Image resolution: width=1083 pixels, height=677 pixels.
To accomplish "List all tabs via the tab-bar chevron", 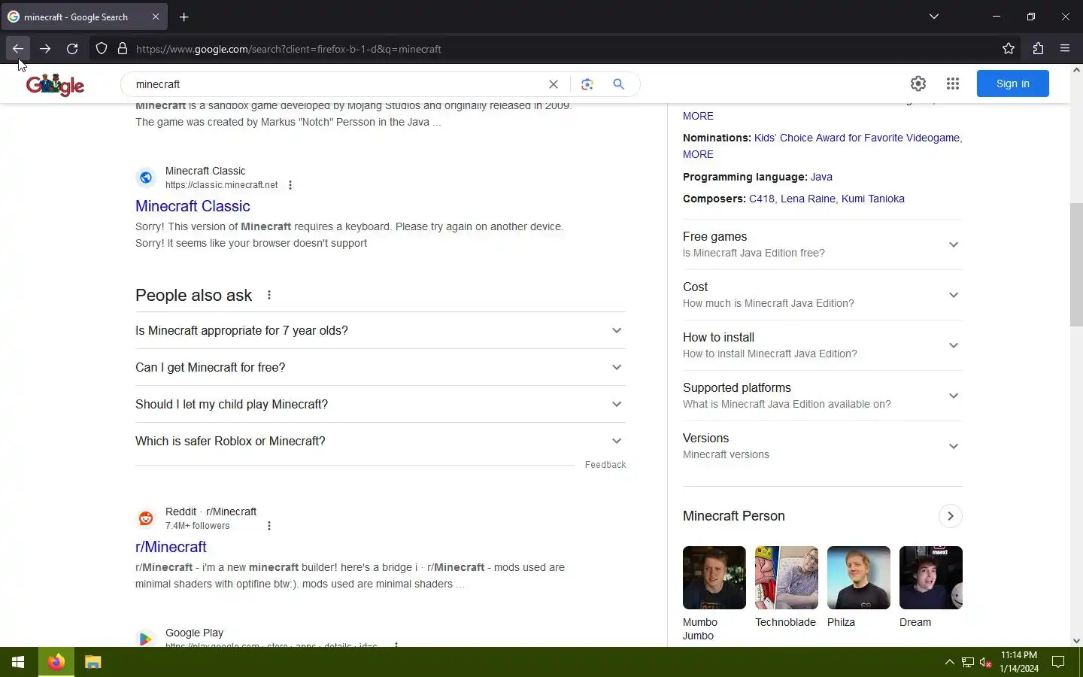I will point(934,17).
